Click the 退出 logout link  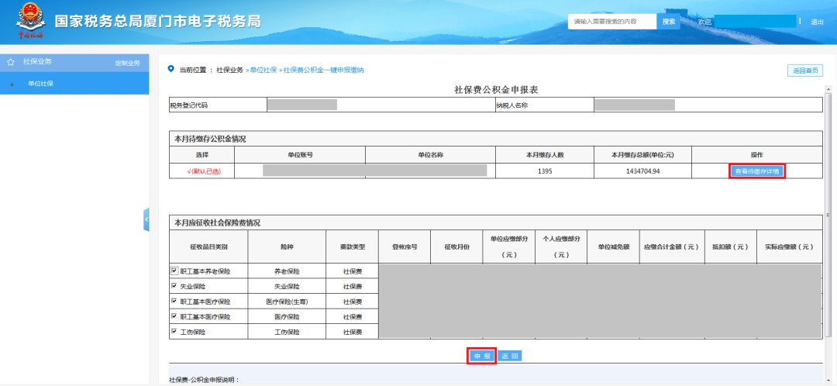[817, 22]
